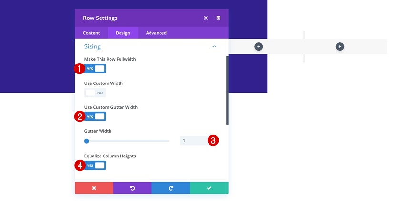Toggle Make This Row Fullwidth switch
Screen dimensions: 419x211
95,69
